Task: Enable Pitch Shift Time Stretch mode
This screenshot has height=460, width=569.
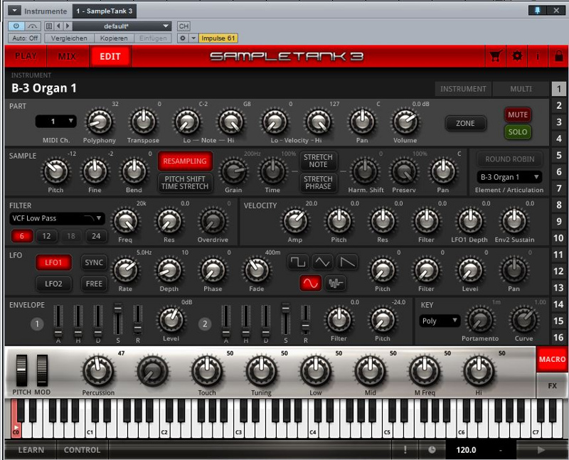Action: click(185, 183)
